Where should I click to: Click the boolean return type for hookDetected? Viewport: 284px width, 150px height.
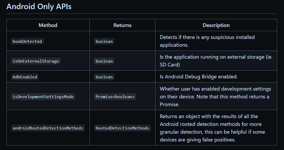click(104, 41)
